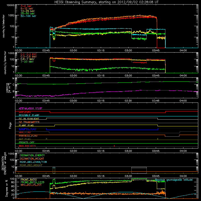Select the '3-6 keV' legend label

[x=26, y=6]
